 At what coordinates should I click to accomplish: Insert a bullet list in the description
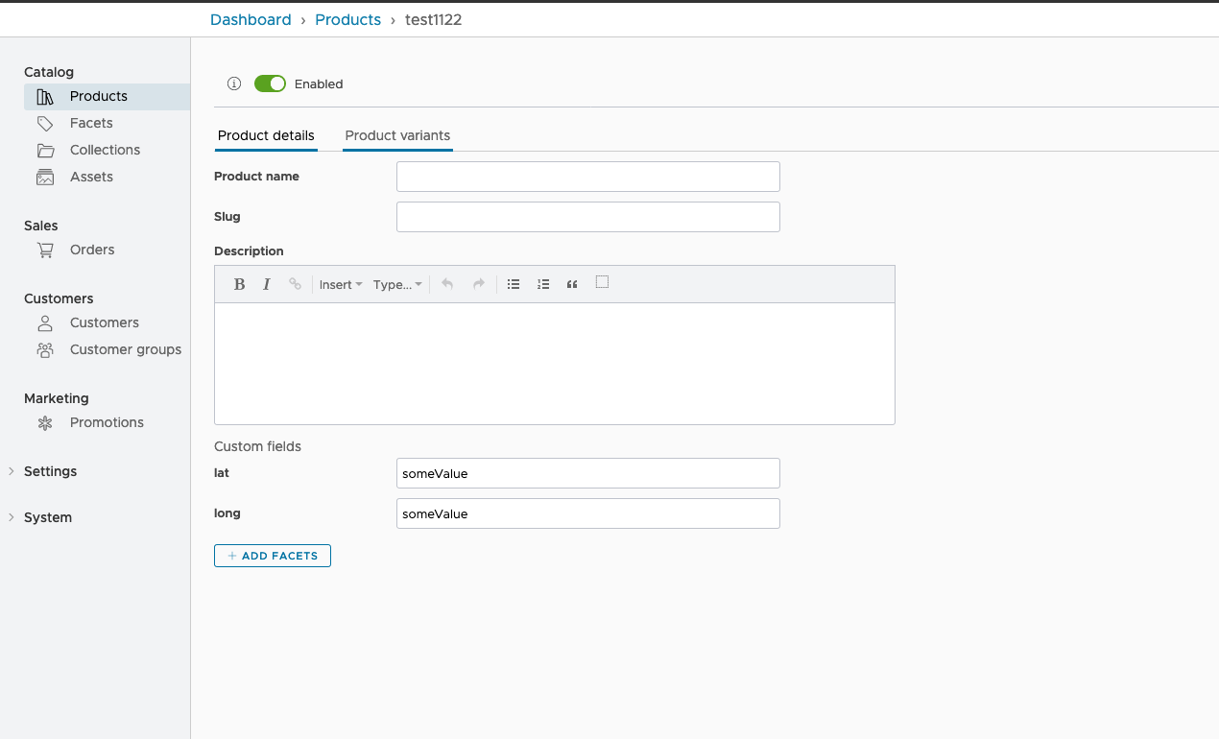[514, 283]
